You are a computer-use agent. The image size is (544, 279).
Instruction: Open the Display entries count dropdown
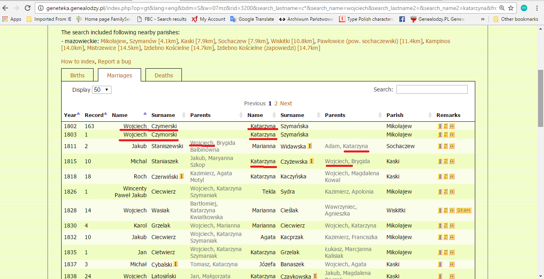102,90
